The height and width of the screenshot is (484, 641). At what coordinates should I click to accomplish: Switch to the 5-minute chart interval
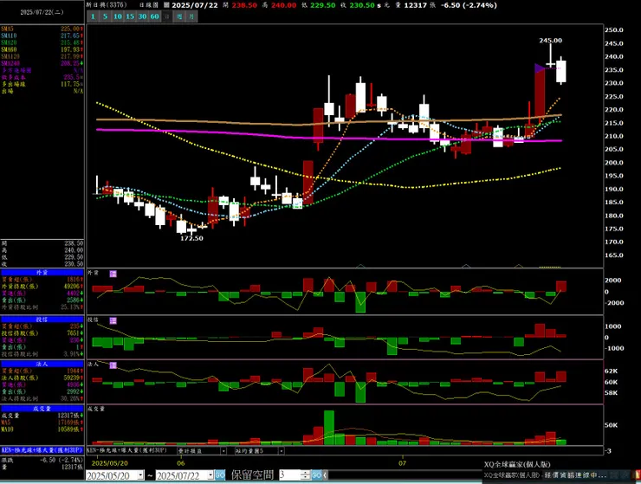(x=105, y=16)
